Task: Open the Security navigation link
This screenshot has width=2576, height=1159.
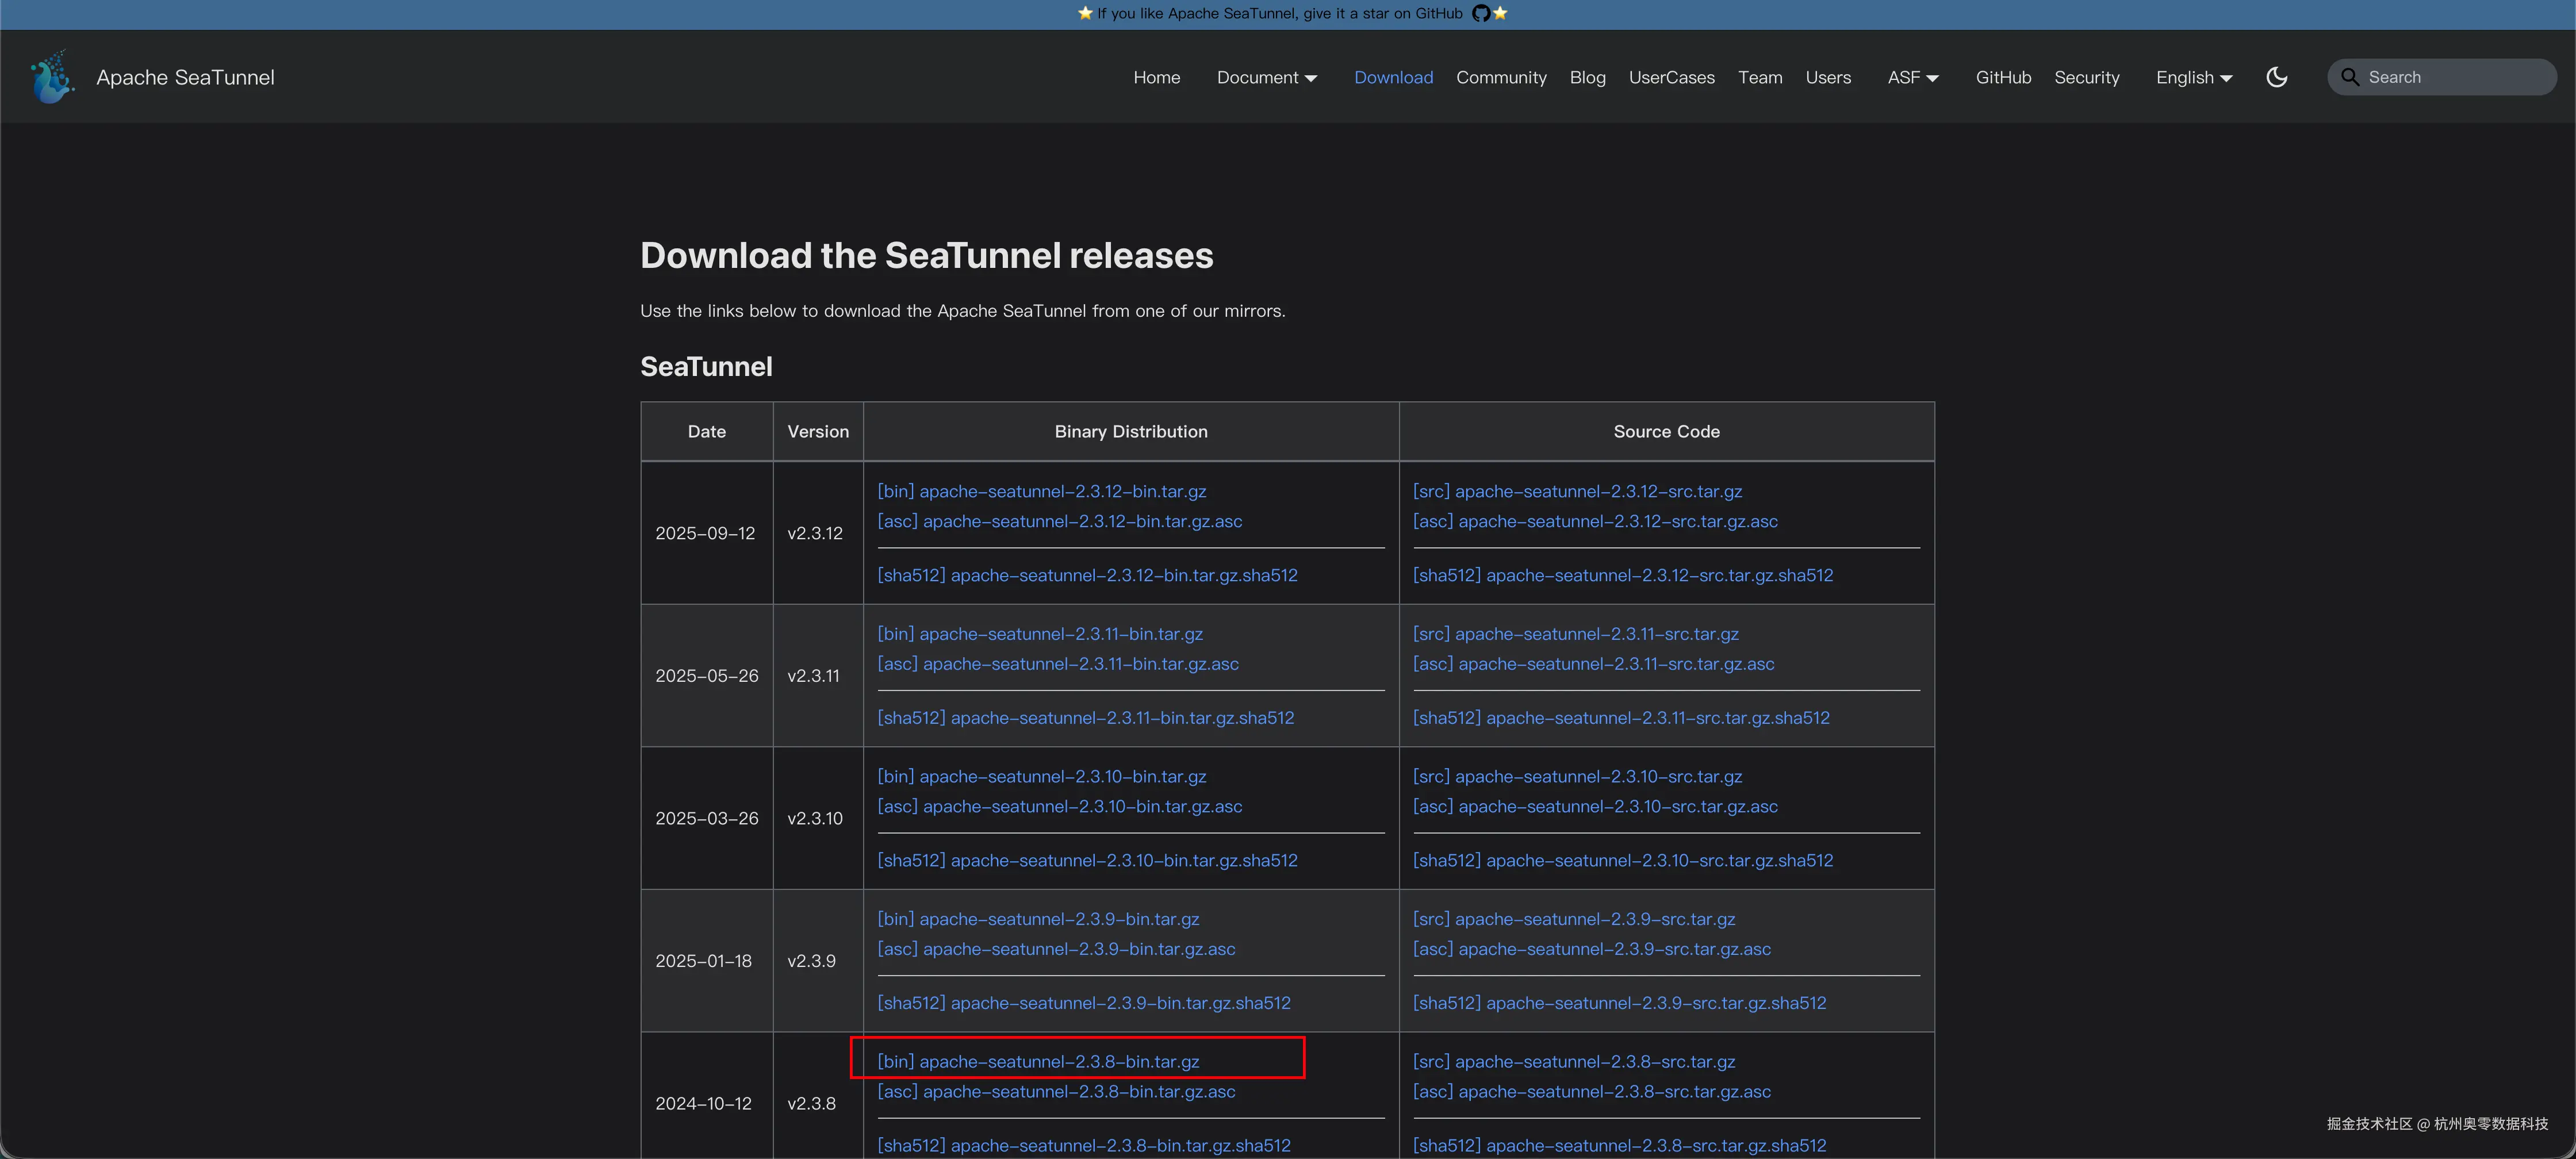Action: point(2086,77)
